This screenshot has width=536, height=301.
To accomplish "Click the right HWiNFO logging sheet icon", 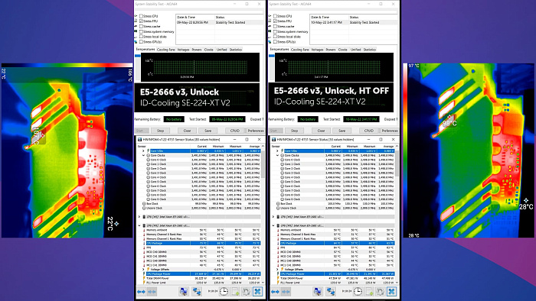I will point(369,292).
